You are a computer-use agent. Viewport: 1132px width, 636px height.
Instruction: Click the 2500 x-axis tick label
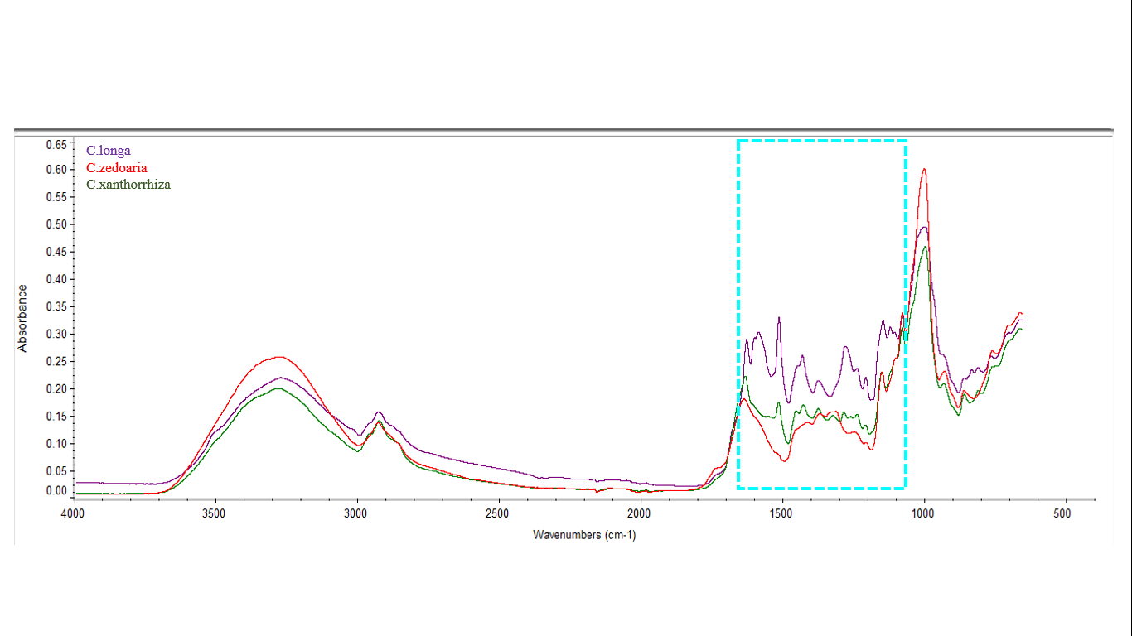coord(498,513)
